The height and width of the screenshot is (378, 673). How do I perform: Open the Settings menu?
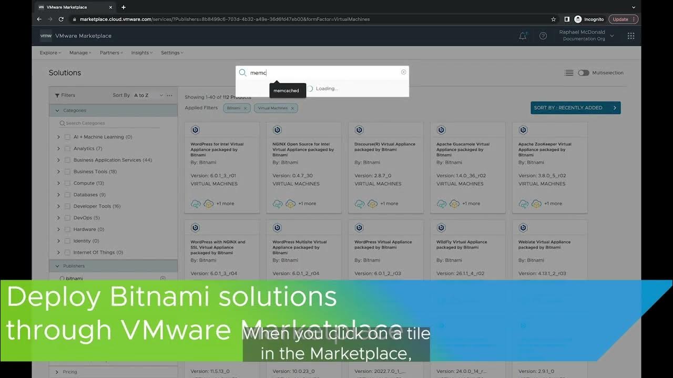(172, 52)
